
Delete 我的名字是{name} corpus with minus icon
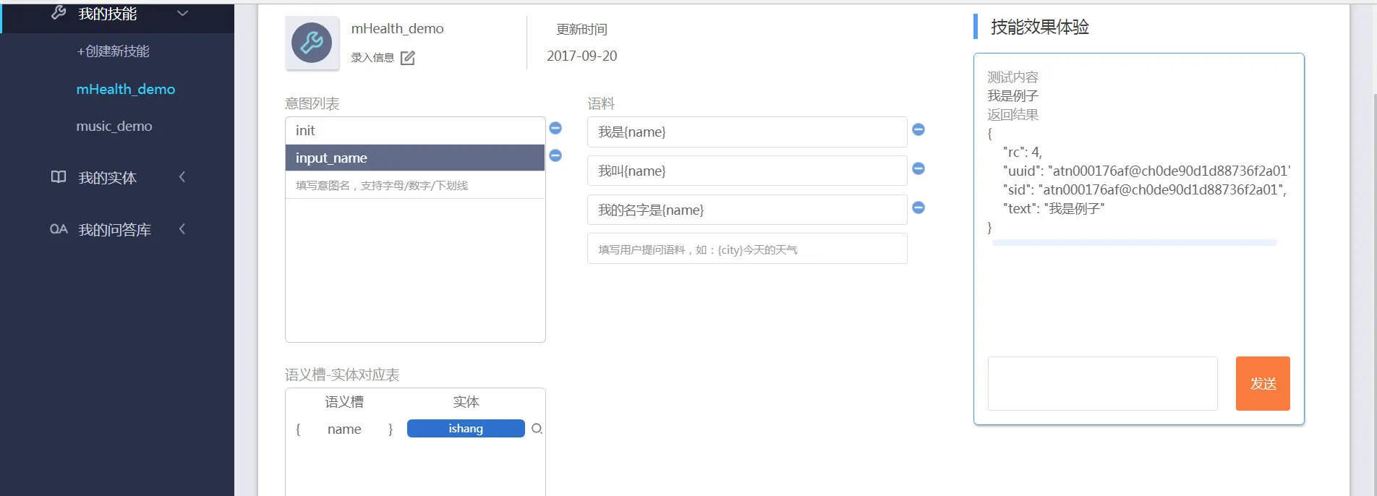[x=918, y=208]
